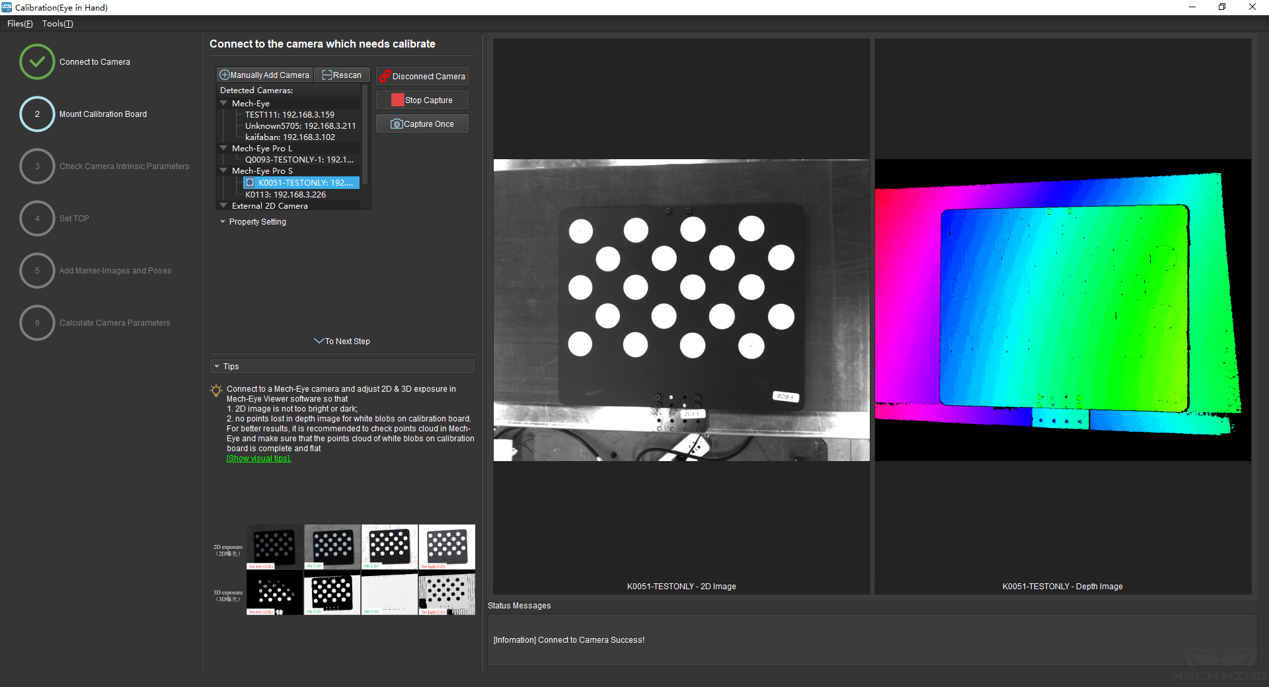The width and height of the screenshot is (1269, 687).
Task: Open the Files menu
Action: (x=20, y=24)
